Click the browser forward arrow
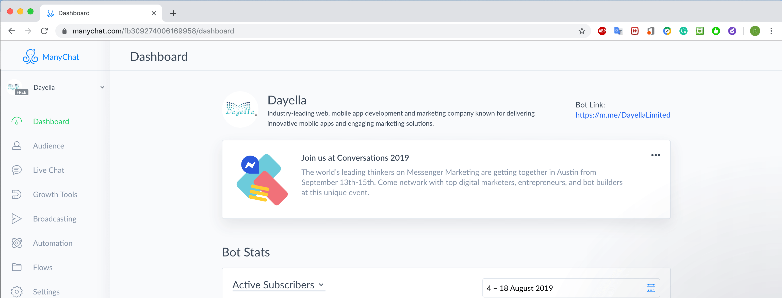This screenshot has height=298, width=782. pos(28,31)
